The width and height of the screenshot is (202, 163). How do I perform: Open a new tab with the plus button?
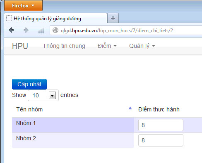click(113, 18)
